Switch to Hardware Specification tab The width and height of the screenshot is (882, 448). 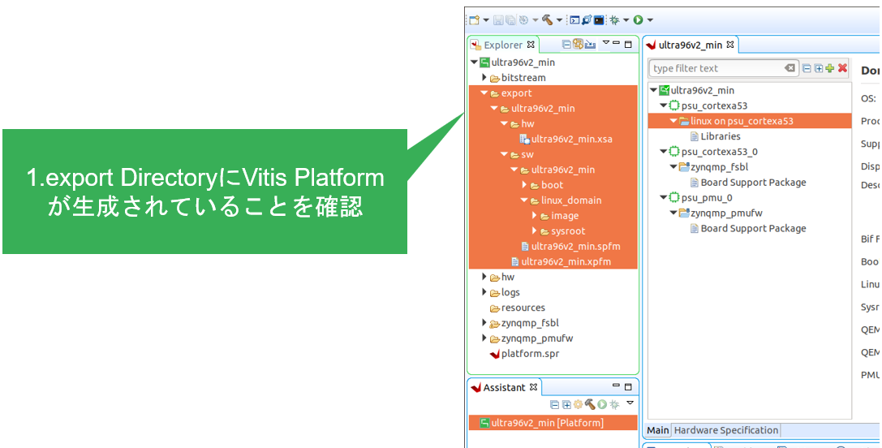pyautogui.click(x=725, y=431)
